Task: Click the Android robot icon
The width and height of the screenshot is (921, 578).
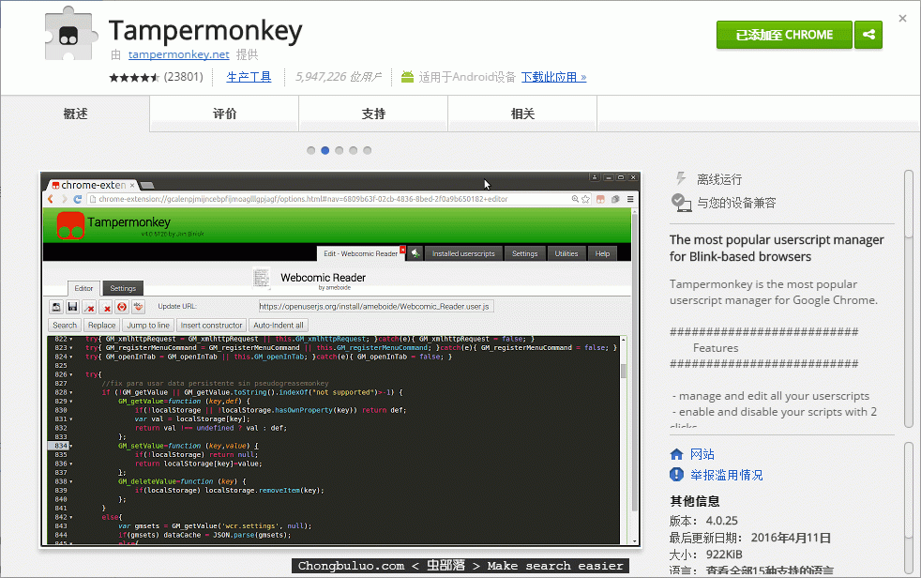Action: [x=407, y=77]
